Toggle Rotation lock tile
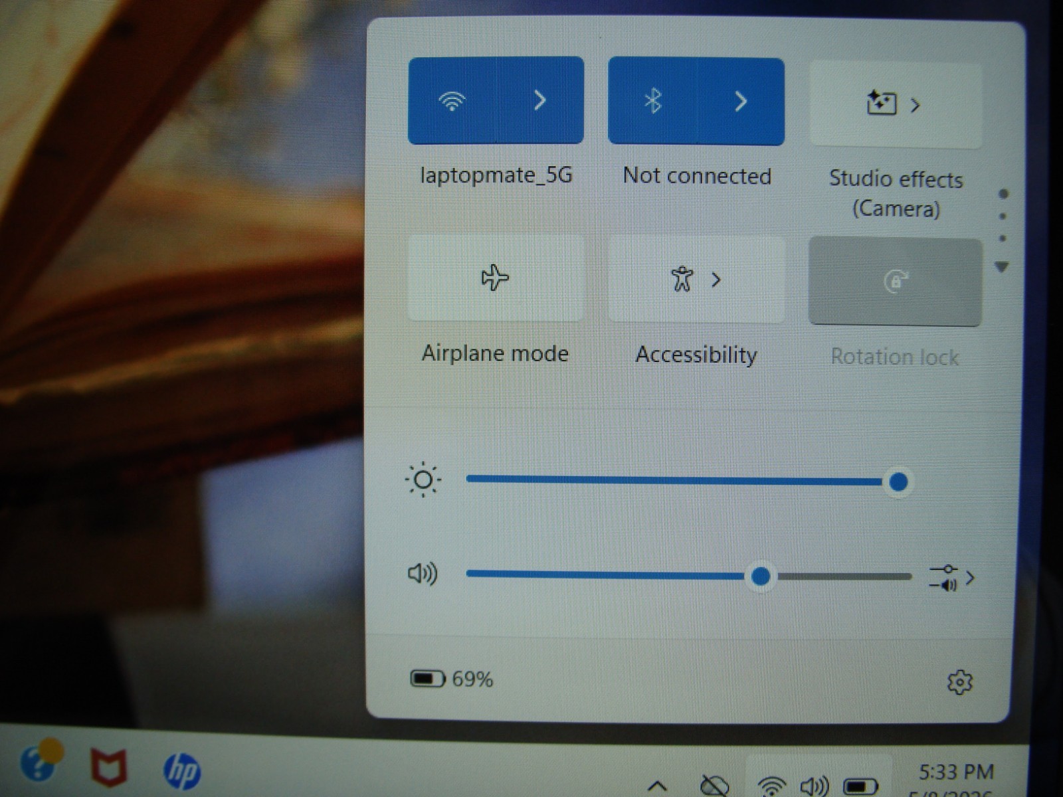The width and height of the screenshot is (1063, 797). click(895, 282)
